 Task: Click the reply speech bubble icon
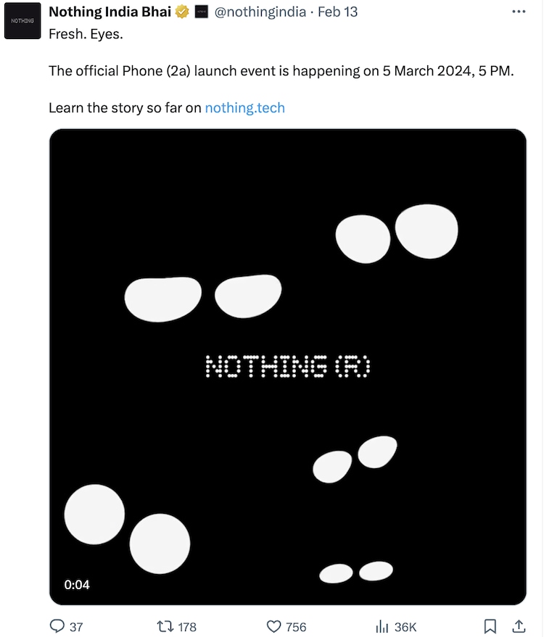point(57,626)
